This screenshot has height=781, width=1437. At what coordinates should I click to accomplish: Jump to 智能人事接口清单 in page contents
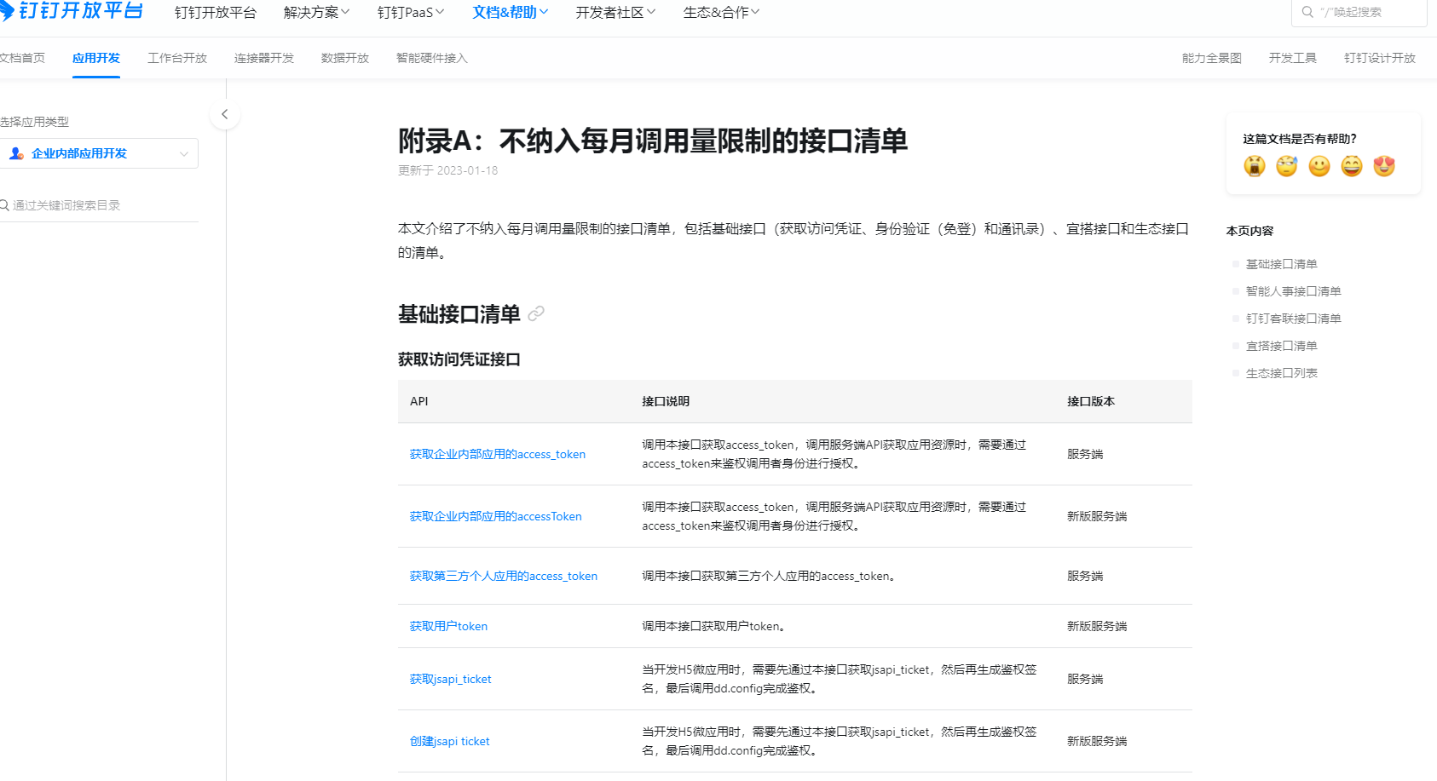point(1294,291)
